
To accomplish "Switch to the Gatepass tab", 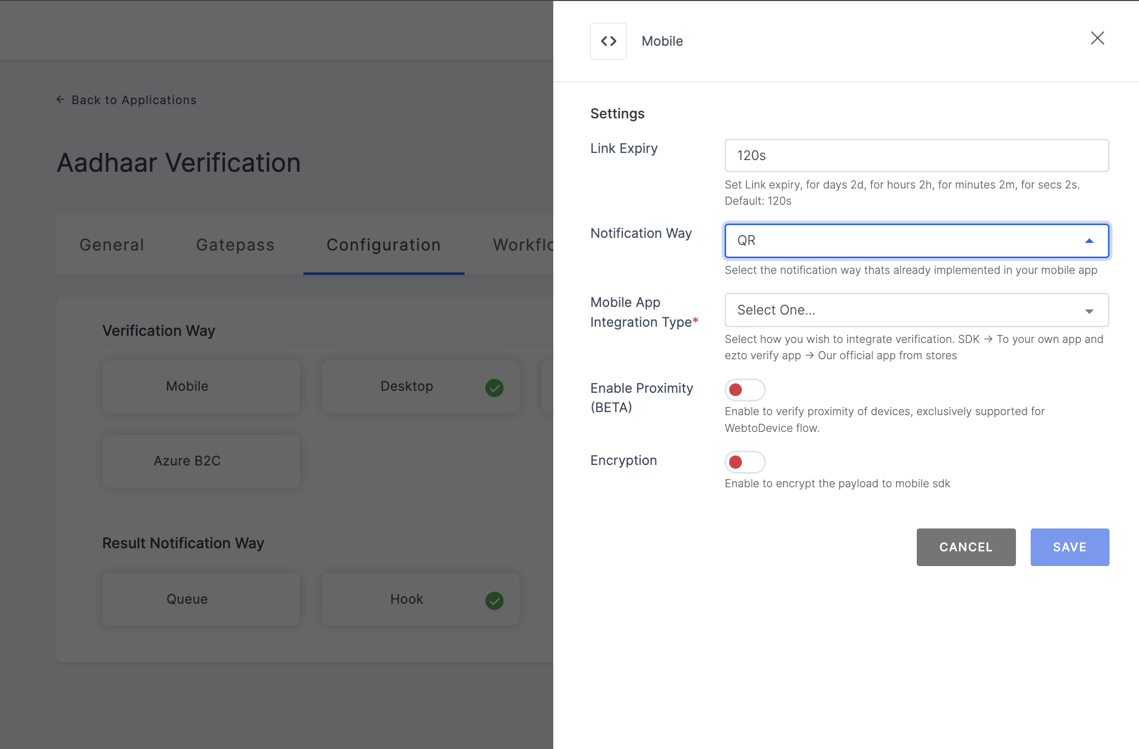I will [x=236, y=245].
